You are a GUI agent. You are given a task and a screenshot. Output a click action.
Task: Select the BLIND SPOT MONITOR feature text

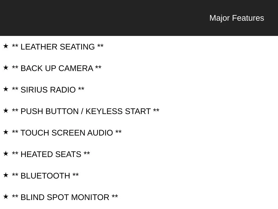(x=65, y=198)
